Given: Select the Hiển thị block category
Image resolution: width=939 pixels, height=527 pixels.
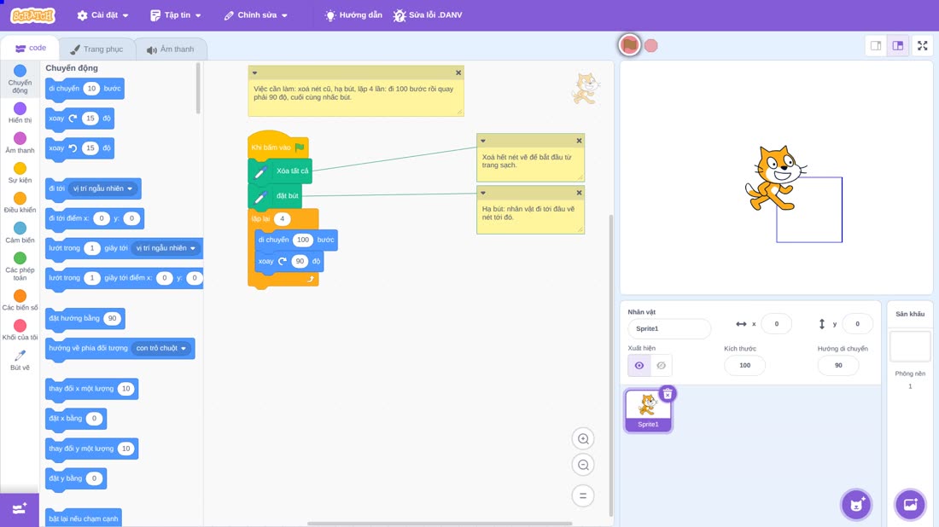Looking at the screenshot, I should (20, 113).
